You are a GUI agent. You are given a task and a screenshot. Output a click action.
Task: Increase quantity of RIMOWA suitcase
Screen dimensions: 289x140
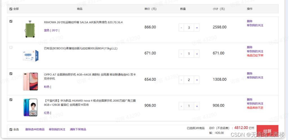197,28
